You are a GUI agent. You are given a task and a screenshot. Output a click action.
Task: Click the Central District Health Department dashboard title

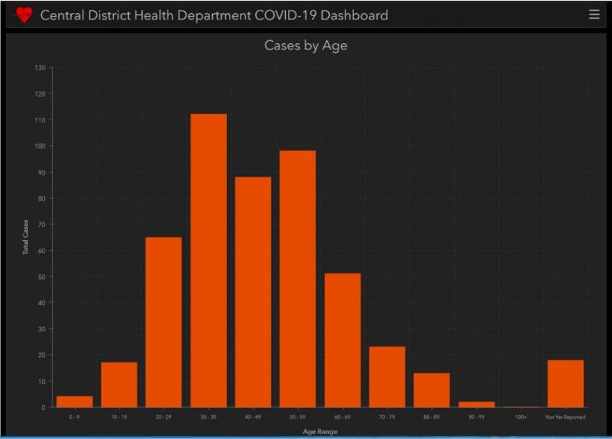pyautogui.click(x=214, y=15)
